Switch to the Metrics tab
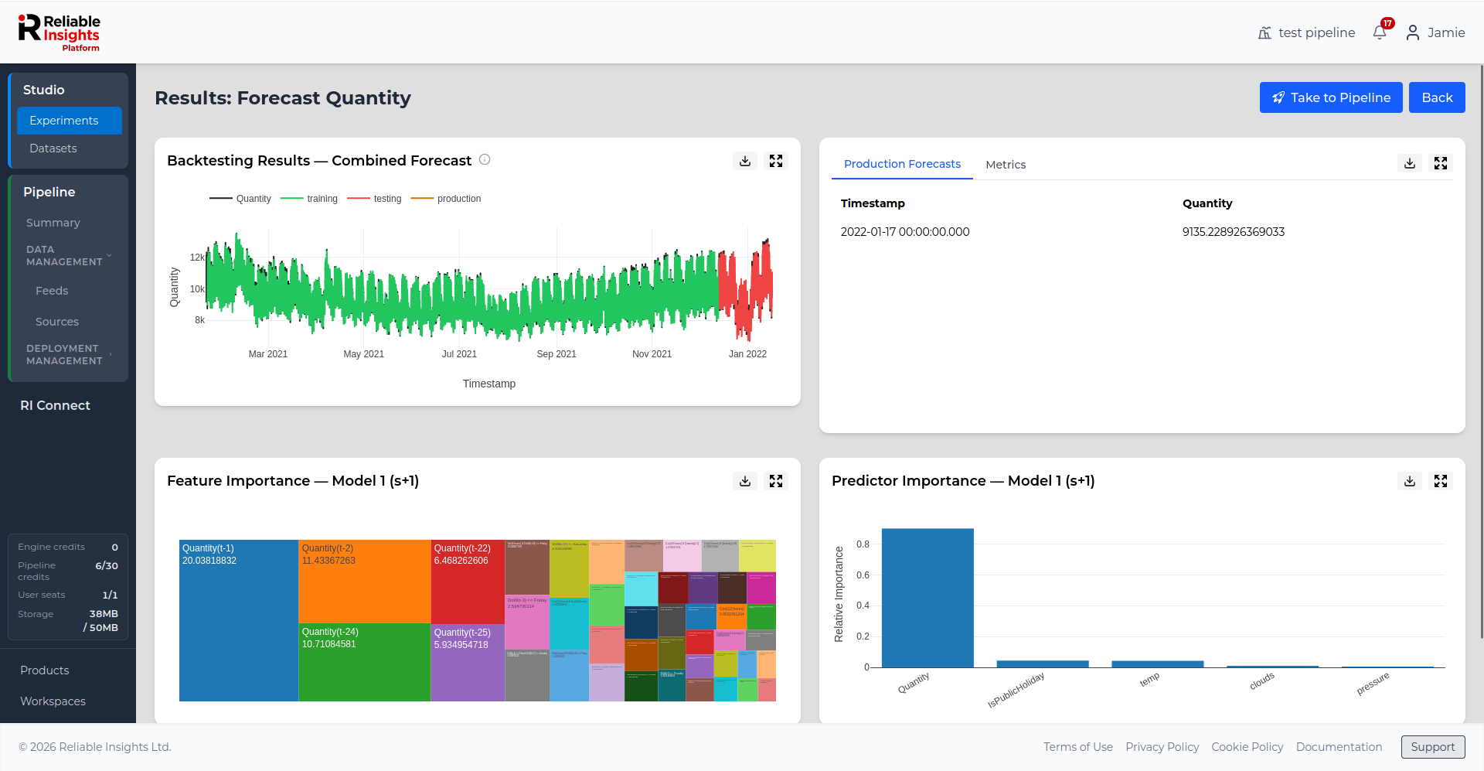1484x771 pixels. coord(1006,165)
